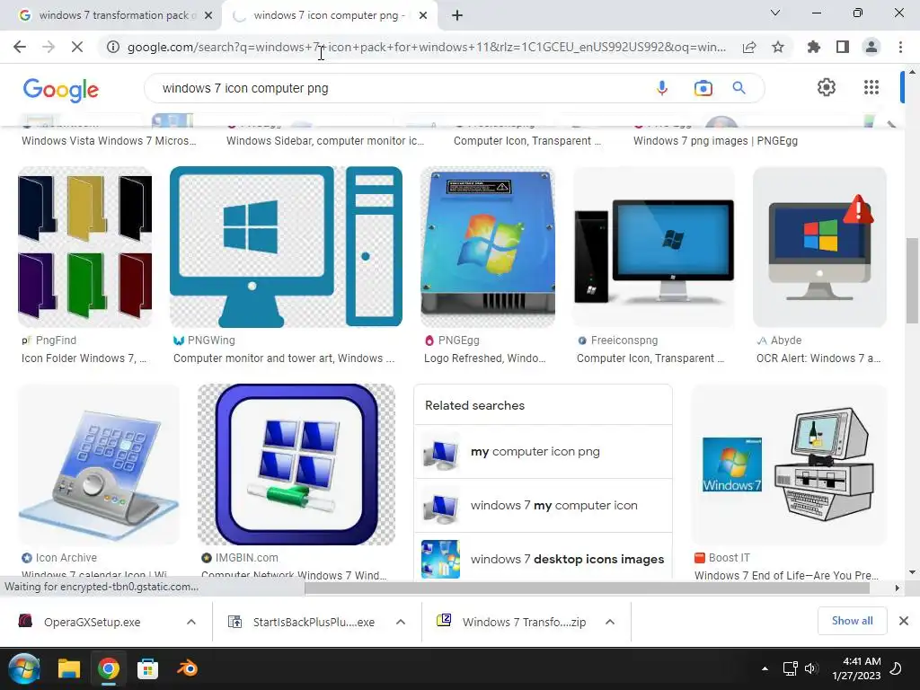Switch to windows 7 transformation pack tab
The height and width of the screenshot is (690, 920).
[111, 15]
